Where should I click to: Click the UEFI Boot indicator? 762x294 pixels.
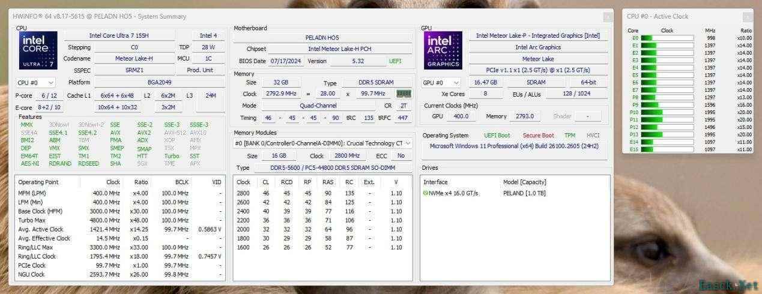click(497, 136)
